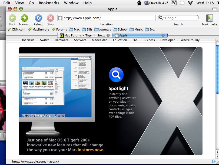This screenshot has height=165, width=219.
Task: Click the scroll up arrow
Action: [x=217, y=152]
